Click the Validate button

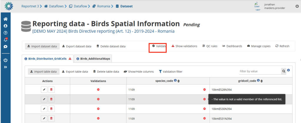click(x=159, y=46)
